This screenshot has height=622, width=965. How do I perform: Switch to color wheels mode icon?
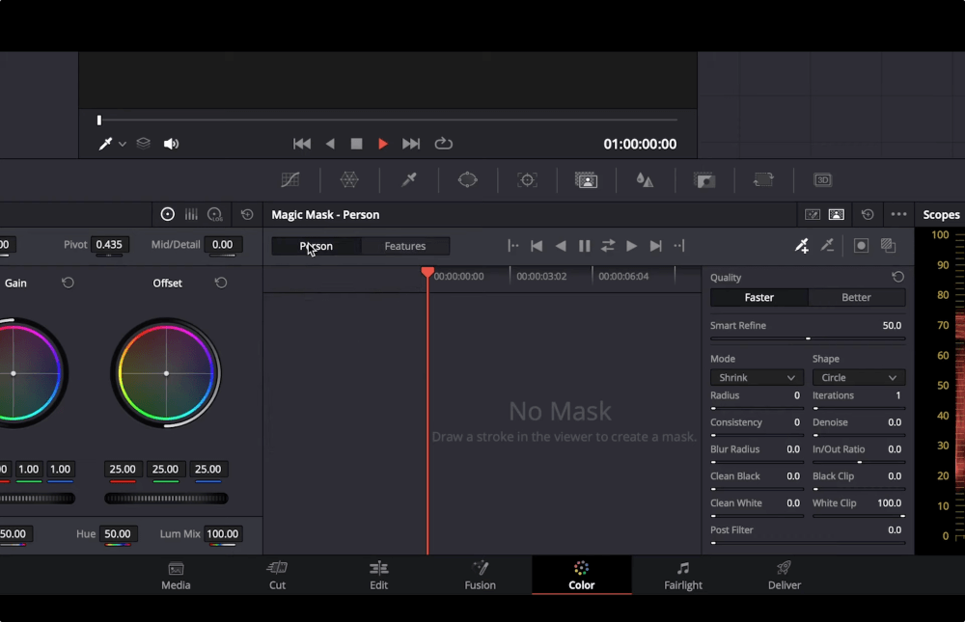[x=167, y=214]
